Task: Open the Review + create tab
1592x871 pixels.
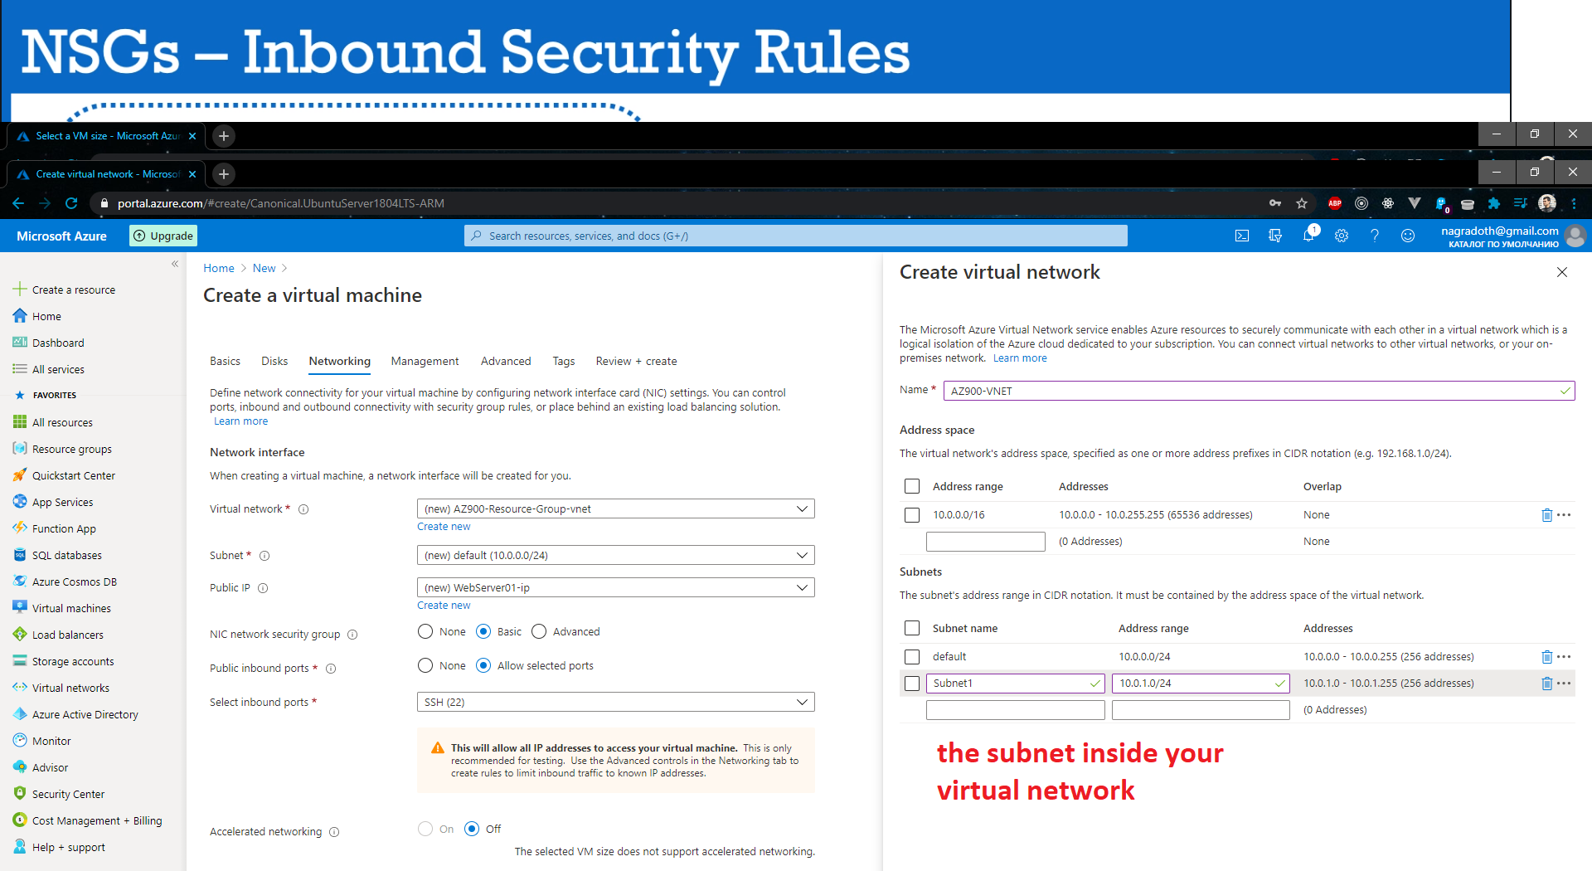Action: click(636, 361)
